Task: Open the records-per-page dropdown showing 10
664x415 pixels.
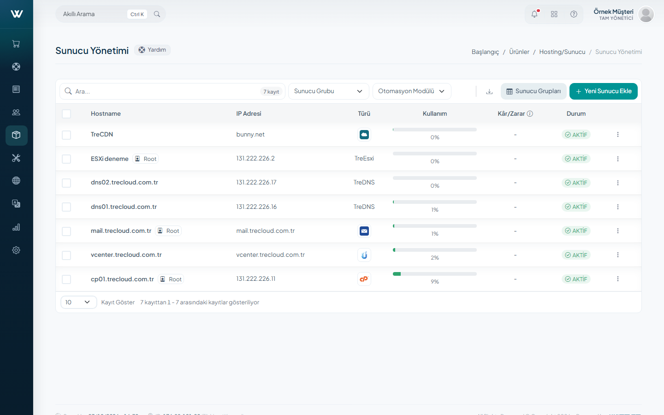Action: (79, 302)
